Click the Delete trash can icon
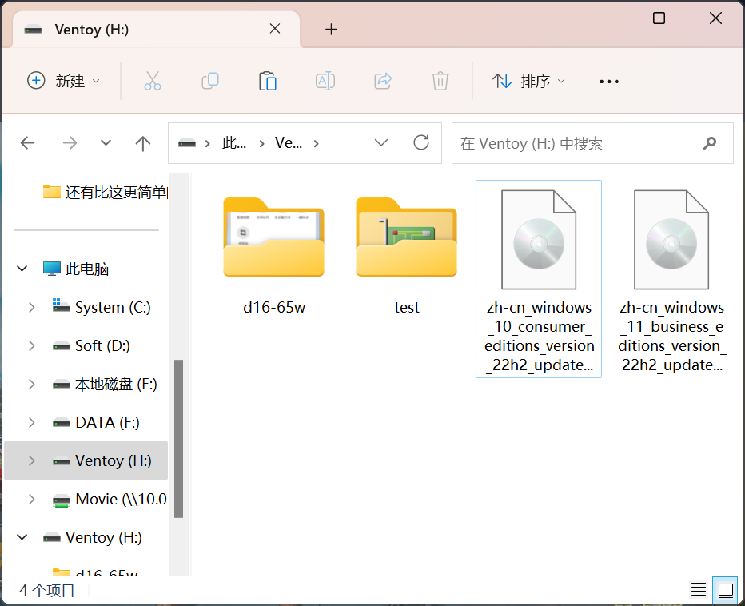The height and width of the screenshot is (606, 745). [x=440, y=81]
